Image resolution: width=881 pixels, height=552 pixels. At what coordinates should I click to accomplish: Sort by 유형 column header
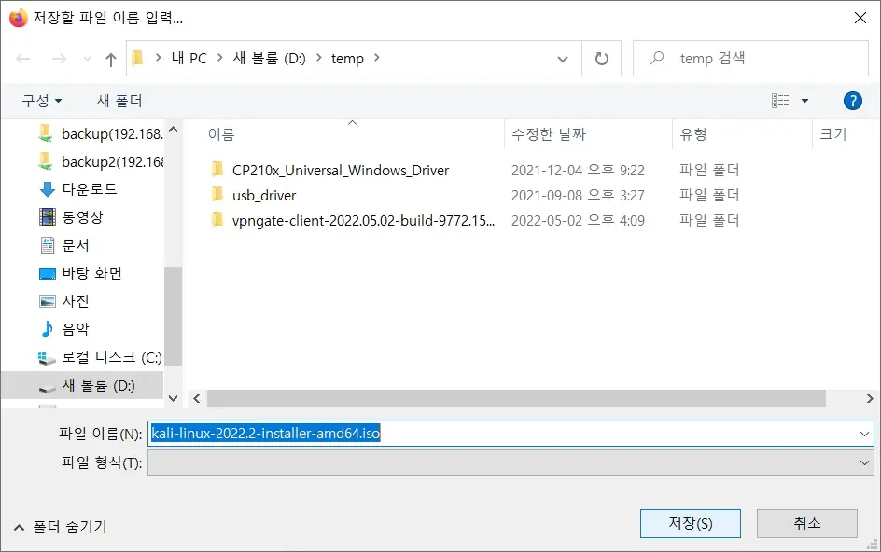pos(692,134)
